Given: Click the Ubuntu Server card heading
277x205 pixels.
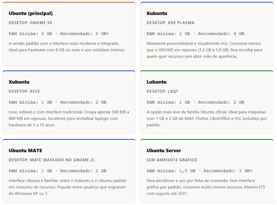Looking at the screenshot, I should click(164, 150).
